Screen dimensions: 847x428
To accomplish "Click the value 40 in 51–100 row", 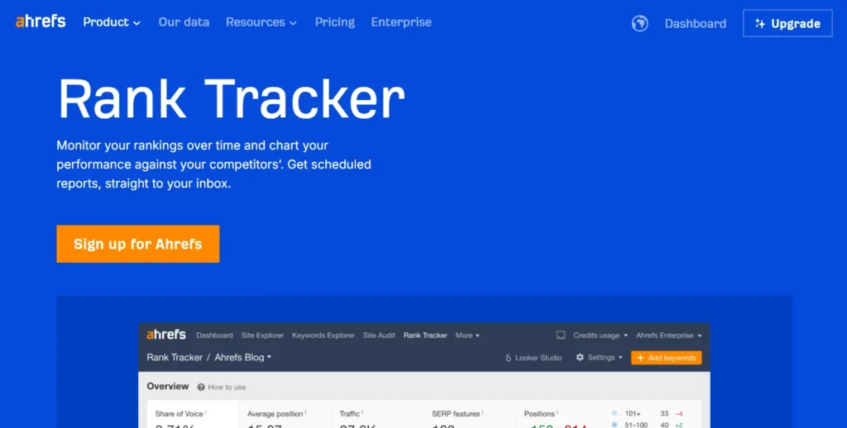I will tap(664, 425).
